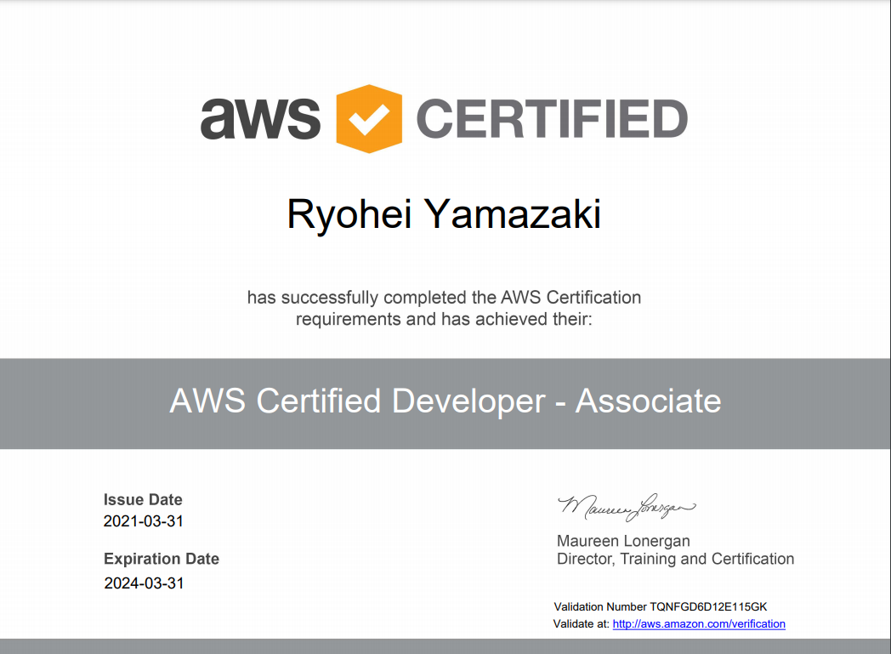Click the Expiration Date label
The width and height of the screenshot is (891, 654).
click(162, 559)
